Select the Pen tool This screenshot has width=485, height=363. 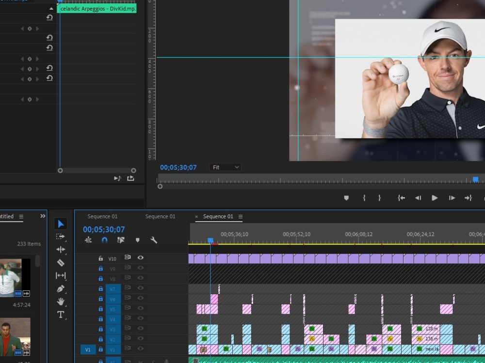61,288
